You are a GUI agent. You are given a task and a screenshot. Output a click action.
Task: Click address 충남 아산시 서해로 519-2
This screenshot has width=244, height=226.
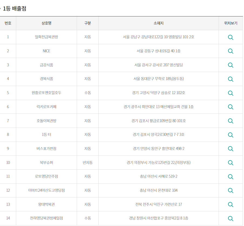tap(159, 176)
